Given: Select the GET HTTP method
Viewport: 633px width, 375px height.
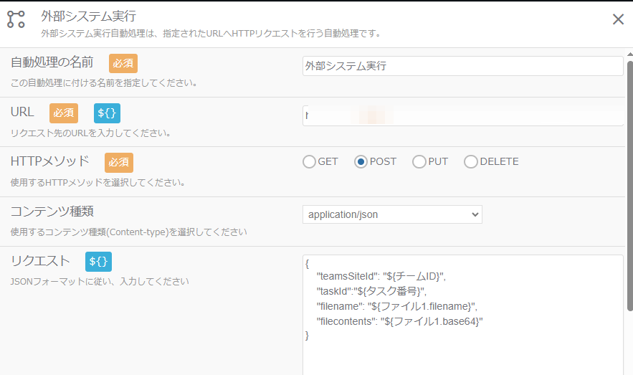Looking at the screenshot, I should 310,162.
